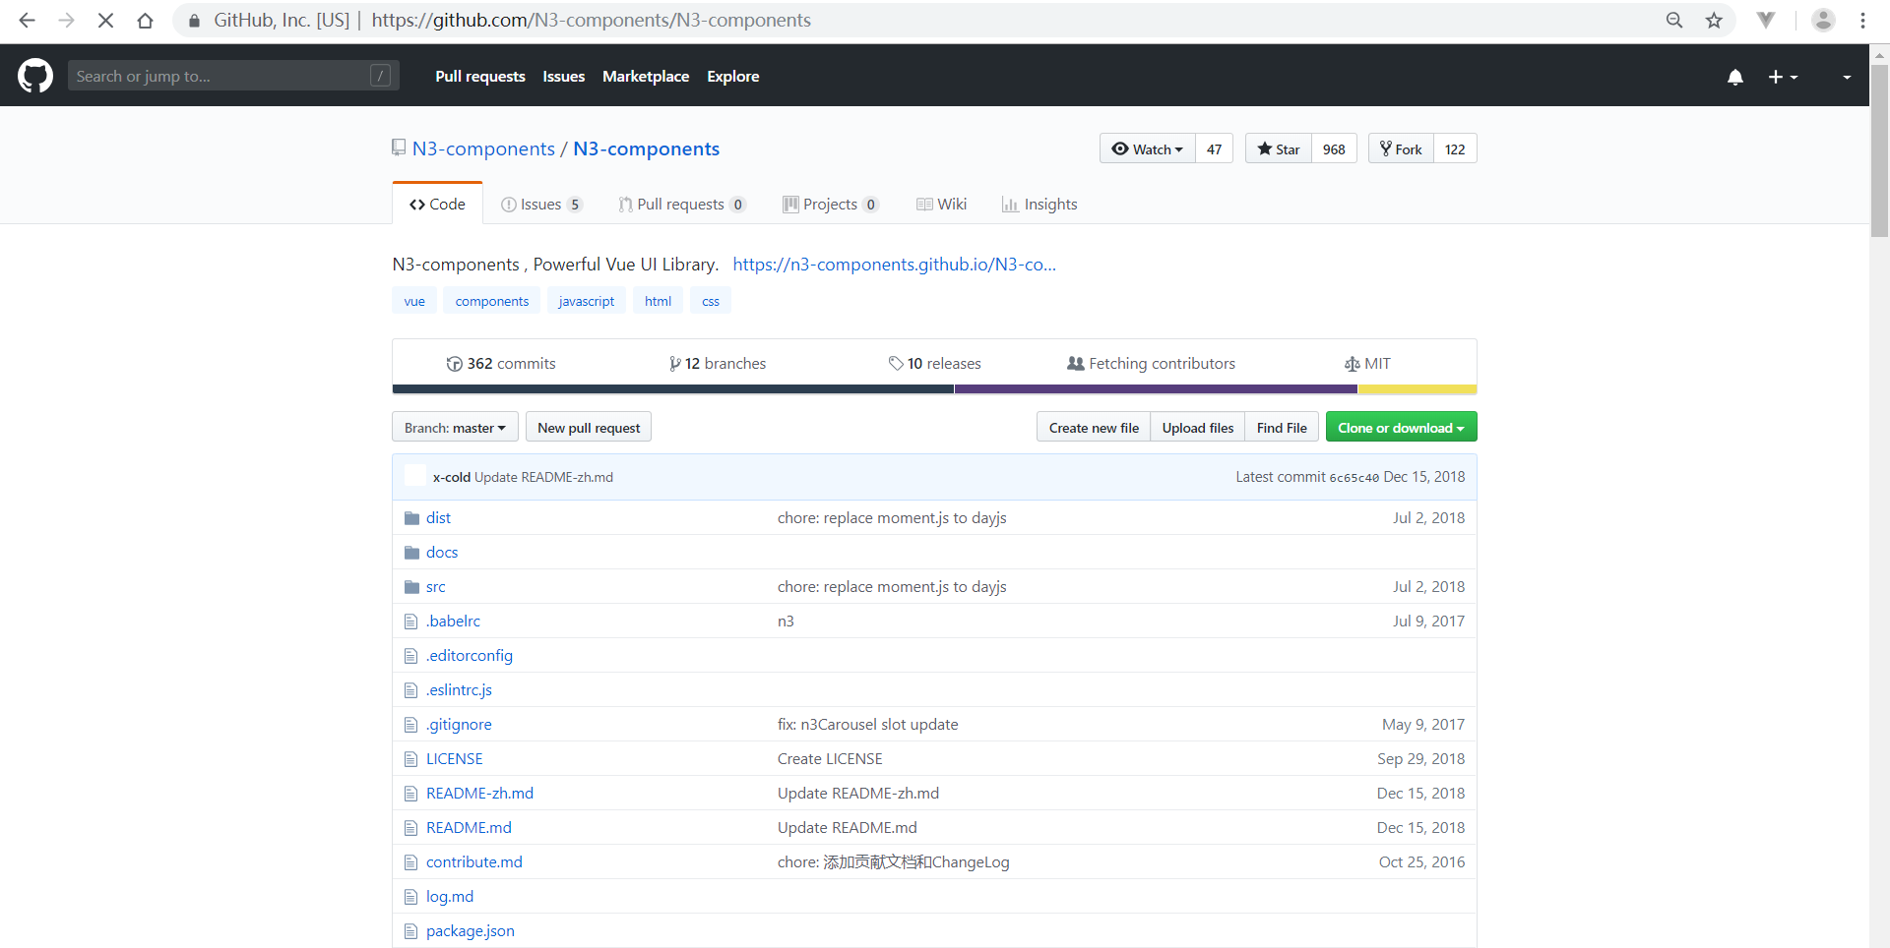Open the Insights tab

point(1039,204)
